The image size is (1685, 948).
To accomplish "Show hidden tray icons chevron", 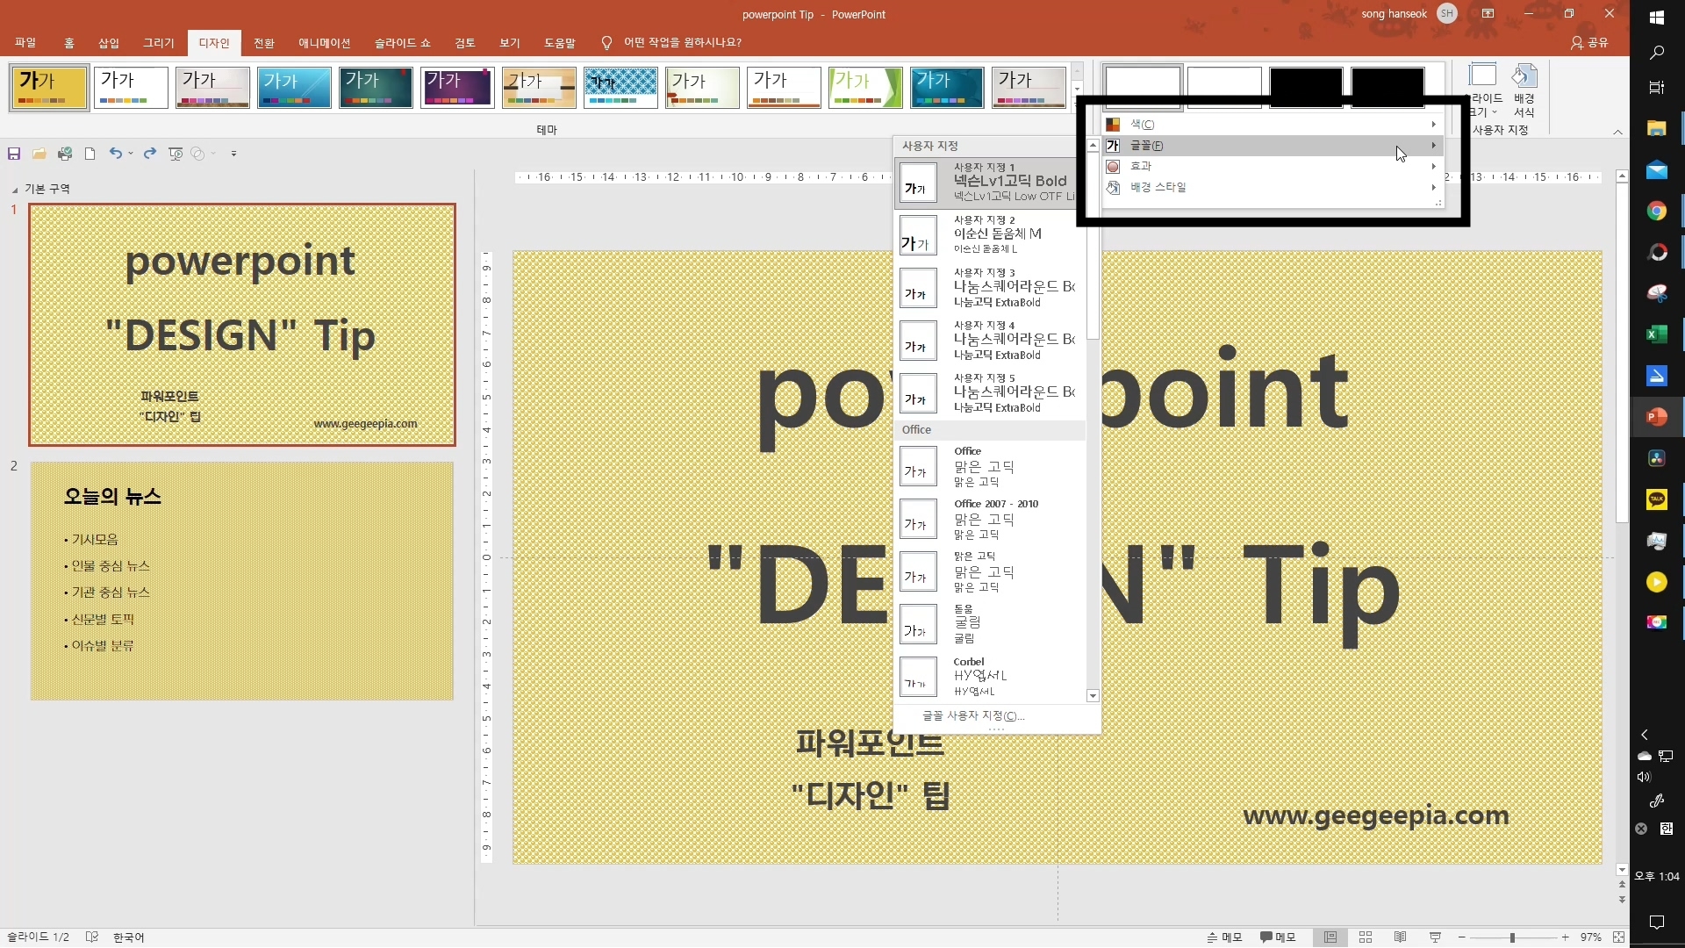I will [1645, 735].
